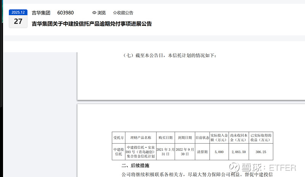Click the table header 理财产品名称
Viewport: 305px width, 177px height.
pyautogui.click(x=141, y=137)
